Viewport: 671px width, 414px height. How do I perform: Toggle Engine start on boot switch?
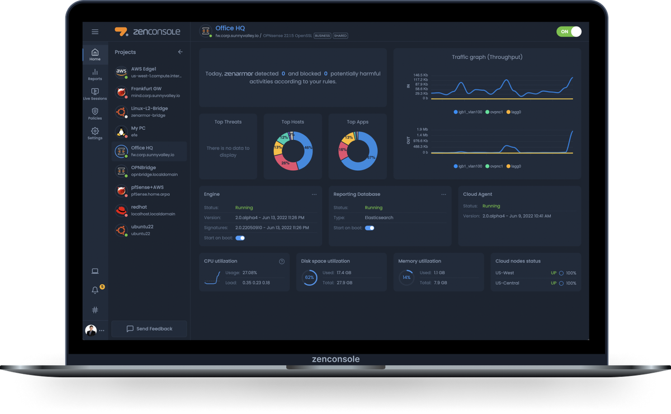pyautogui.click(x=240, y=238)
